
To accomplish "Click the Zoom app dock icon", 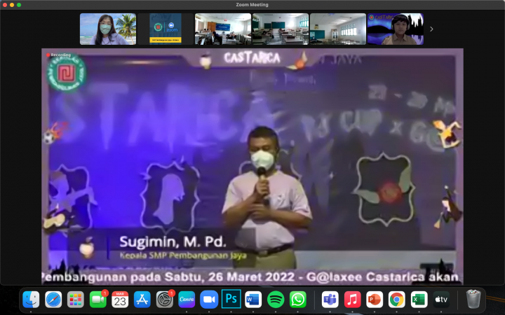I will click(209, 300).
